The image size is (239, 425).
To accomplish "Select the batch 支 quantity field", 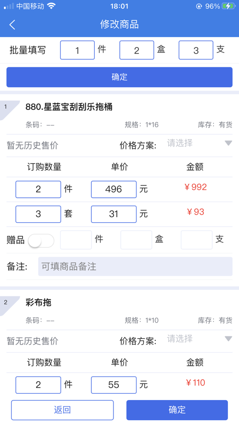I will [196, 50].
